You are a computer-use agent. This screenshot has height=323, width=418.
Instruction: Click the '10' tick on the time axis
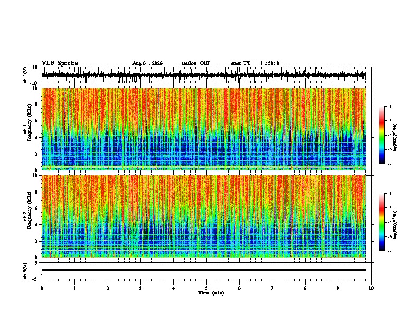point(371,288)
